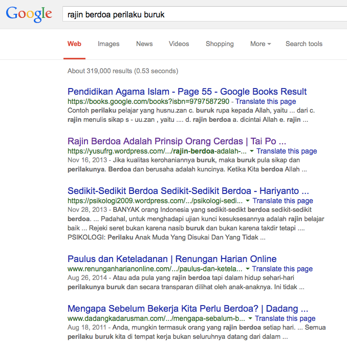The height and width of the screenshot is (346, 347).
Task: Expand the arrow beside renunganharianonline.com URL
Action: [248, 269]
